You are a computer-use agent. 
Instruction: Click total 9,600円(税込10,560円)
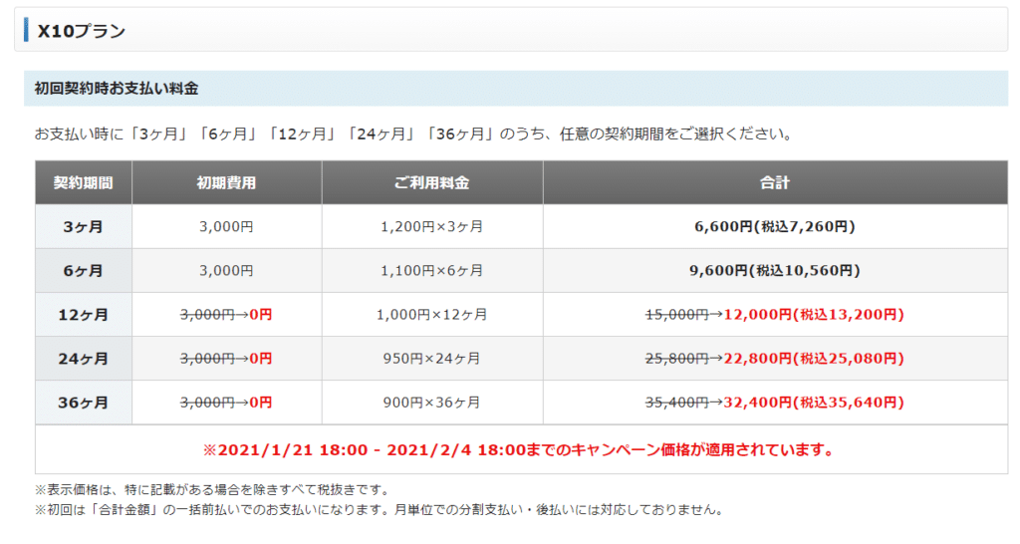(x=775, y=271)
